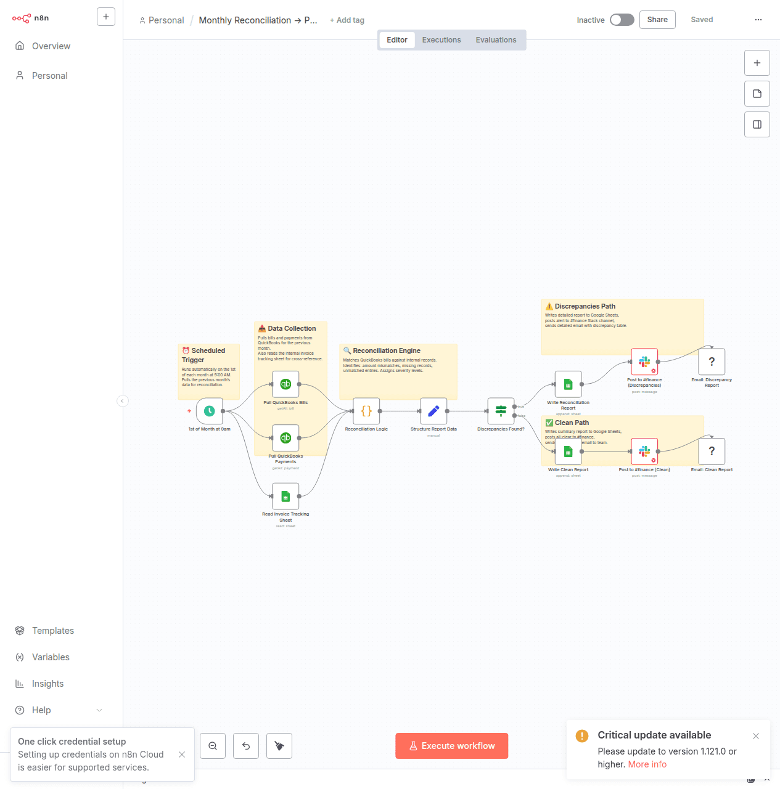Image resolution: width=780 pixels, height=789 pixels.
Task: Select the Reconciliation Logic code node
Action: (x=366, y=411)
